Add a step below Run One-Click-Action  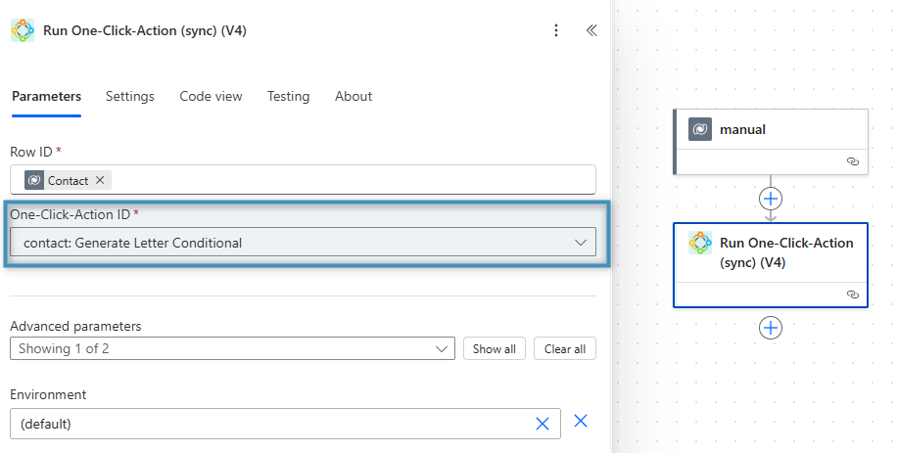[771, 328]
